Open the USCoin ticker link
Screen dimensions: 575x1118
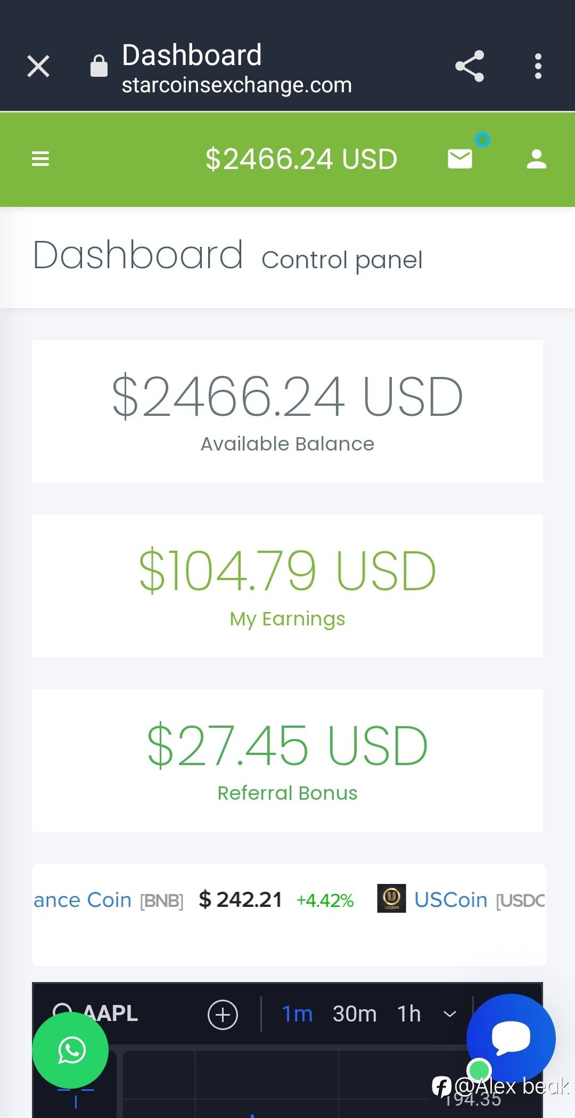[450, 900]
